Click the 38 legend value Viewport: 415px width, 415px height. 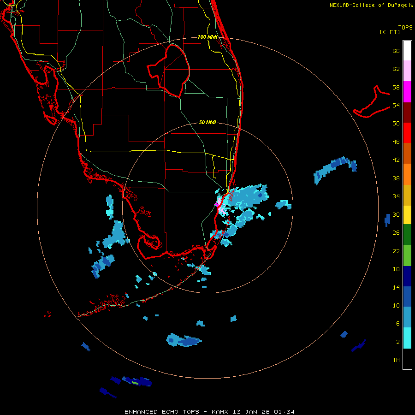(x=396, y=178)
